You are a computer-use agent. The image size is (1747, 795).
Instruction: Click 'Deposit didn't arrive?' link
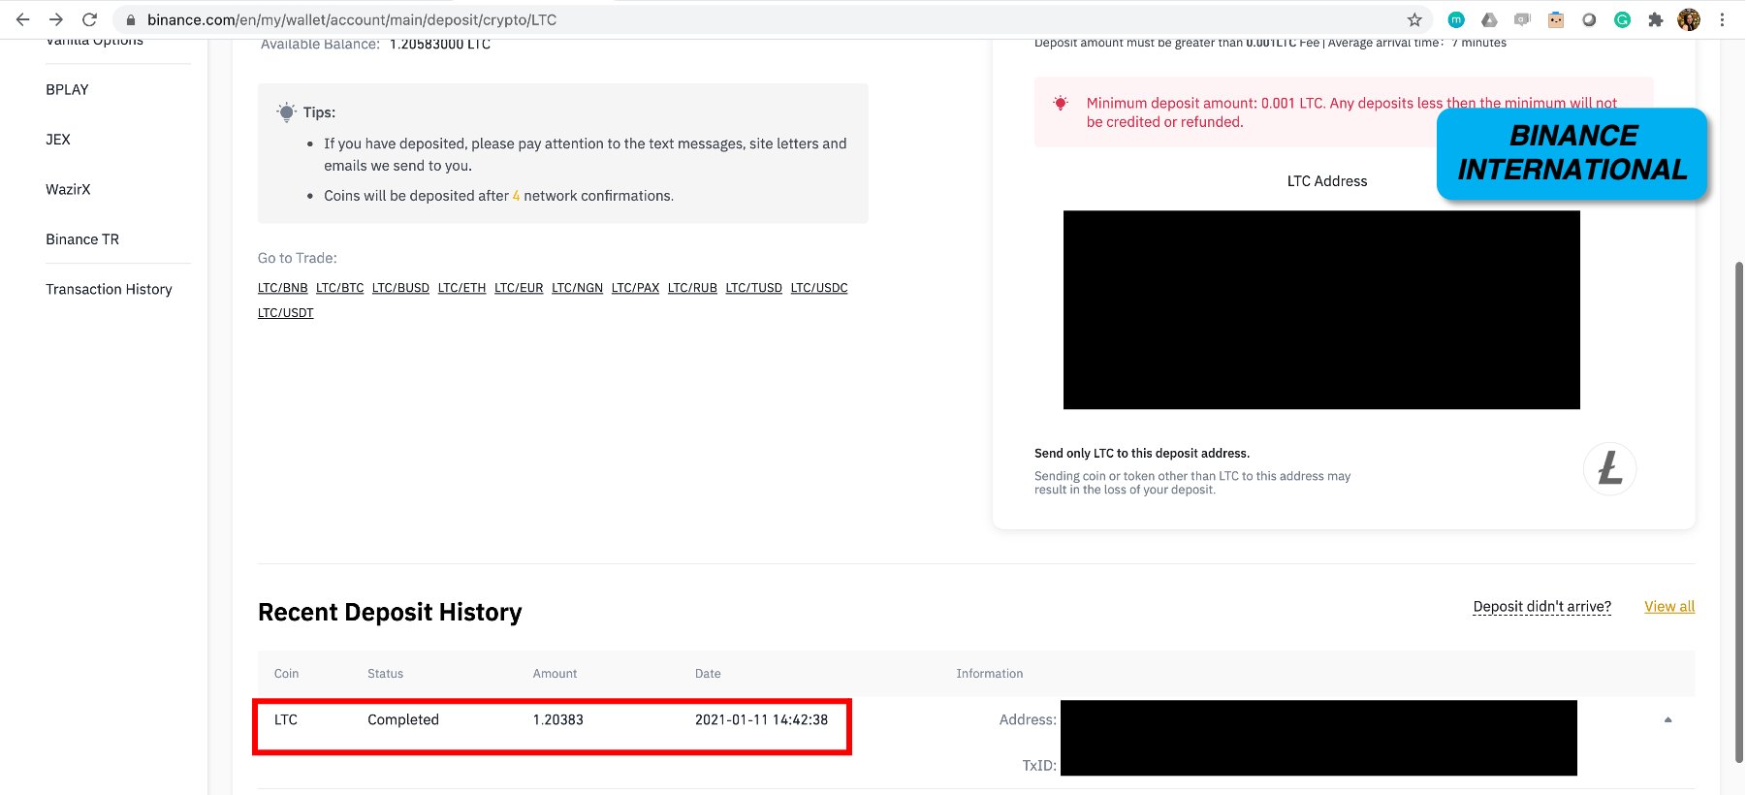[x=1541, y=606]
